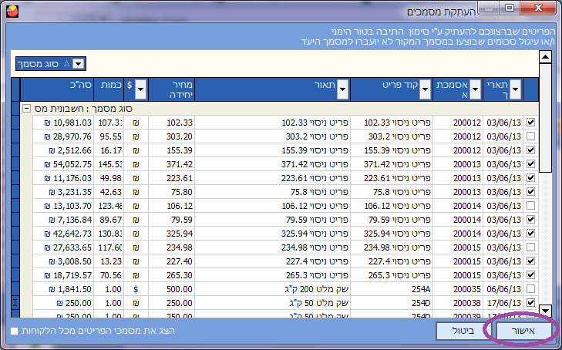The height and width of the screenshot is (350, 562).
Task: Maximize the העתקת מסמכים window
Action: click(509, 9)
